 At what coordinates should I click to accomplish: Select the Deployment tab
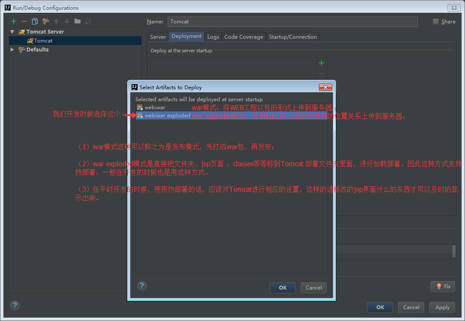pos(187,36)
